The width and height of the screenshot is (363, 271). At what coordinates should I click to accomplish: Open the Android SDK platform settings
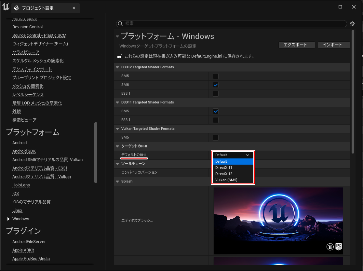coord(24,151)
